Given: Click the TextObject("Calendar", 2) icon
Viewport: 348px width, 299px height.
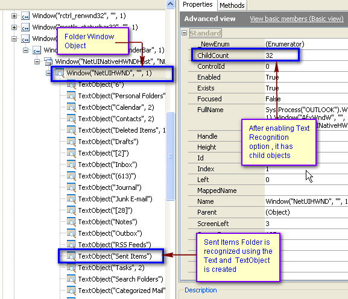Looking at the screenshot, I should [71, 107].
